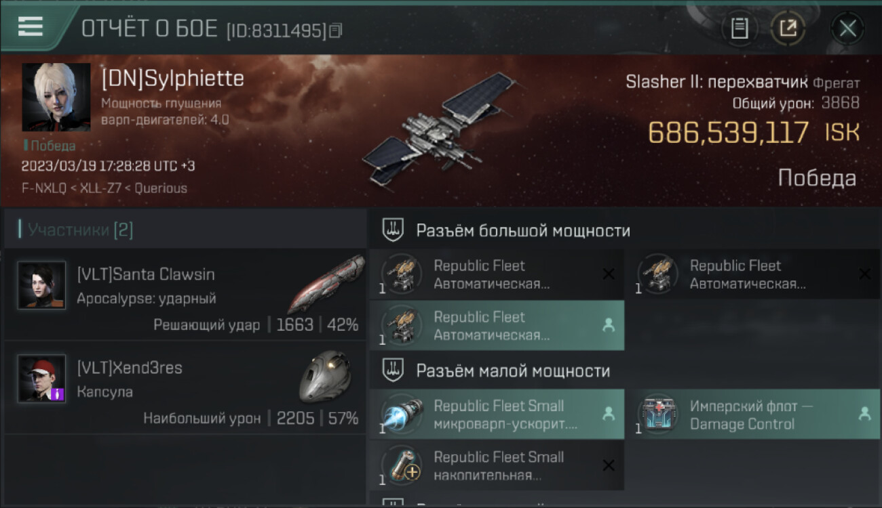
Task: Click the F-NXLQ system location link
Action: pos(44,188)
